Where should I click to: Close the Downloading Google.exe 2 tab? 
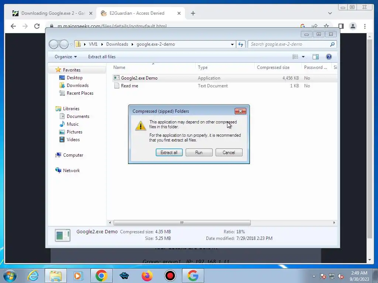pyautogui.click(x=91, y=14)
